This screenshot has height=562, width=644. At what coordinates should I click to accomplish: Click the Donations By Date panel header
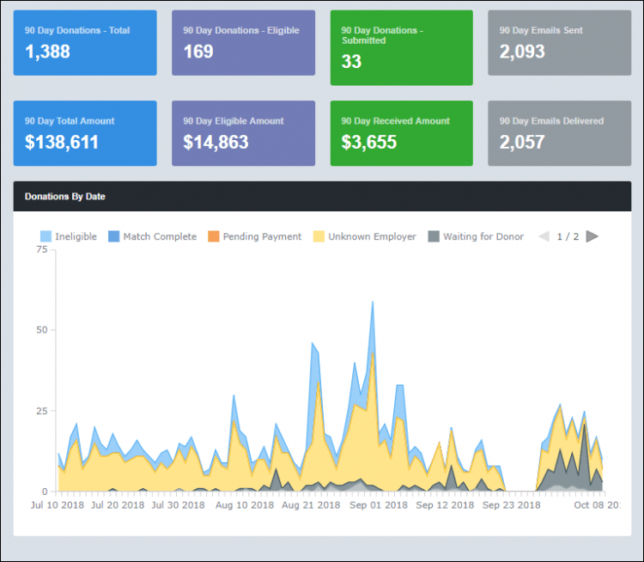click(x=322, y=196)
